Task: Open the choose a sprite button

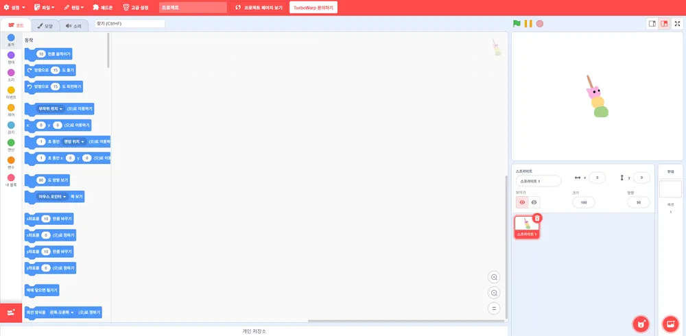Action: [x=641, y=324]
